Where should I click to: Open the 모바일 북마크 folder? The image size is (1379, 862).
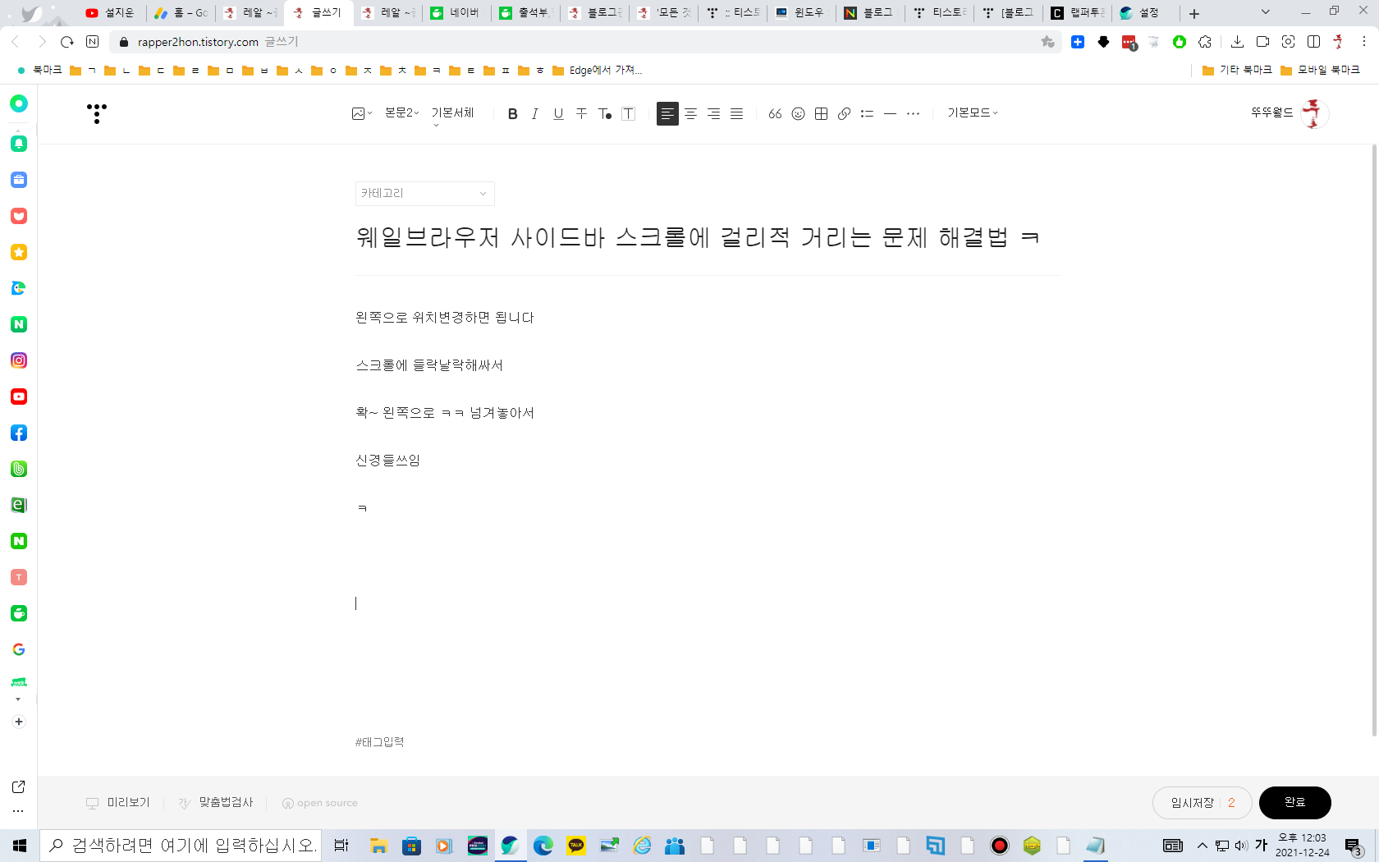[1320, 71]
